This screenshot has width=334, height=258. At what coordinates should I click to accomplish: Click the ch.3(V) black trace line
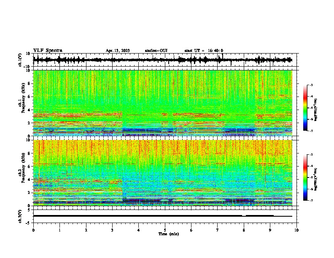coord(163,216)
